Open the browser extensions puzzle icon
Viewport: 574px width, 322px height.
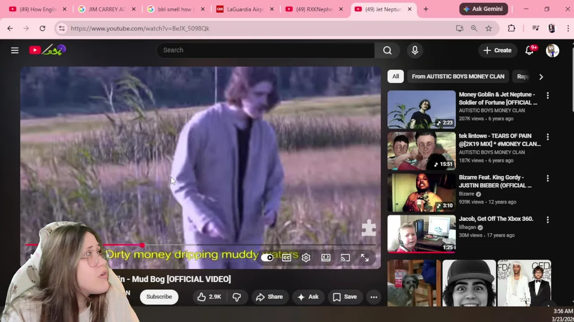pyautogui.click(x=512, y=28)
